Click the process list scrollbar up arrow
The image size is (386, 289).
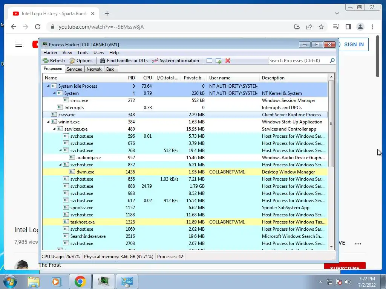point(331,77)
